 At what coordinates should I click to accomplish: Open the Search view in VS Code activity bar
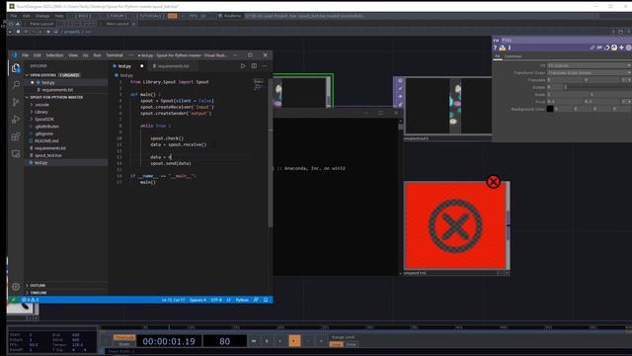(x=16, y=85)
